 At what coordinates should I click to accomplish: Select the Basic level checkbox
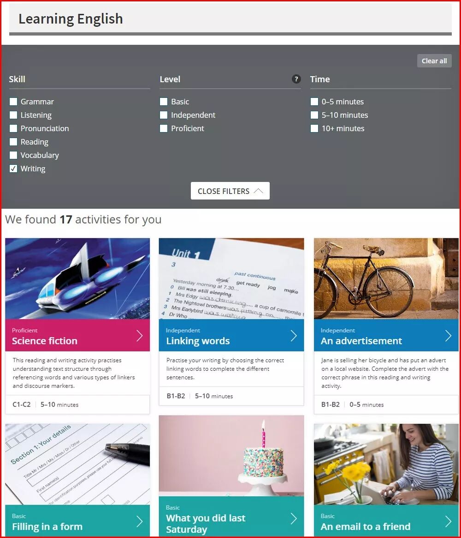tap(164, 102)
